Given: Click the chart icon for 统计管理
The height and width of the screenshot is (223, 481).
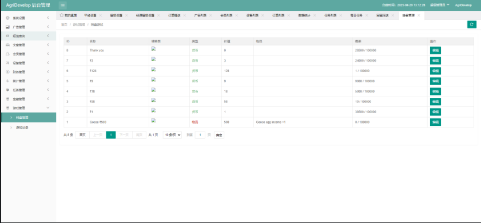Looking at the screenshot, I should (x=7, y=81).
